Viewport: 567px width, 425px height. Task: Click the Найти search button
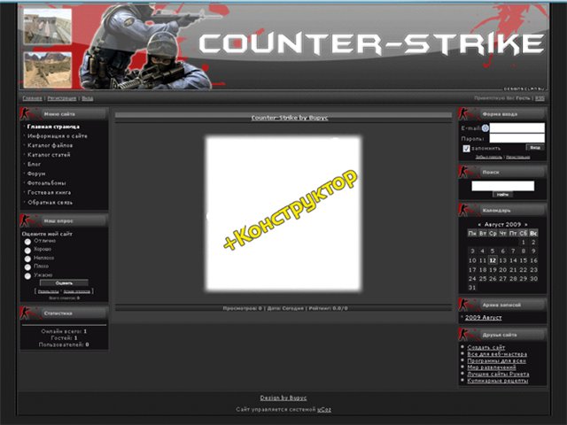tap(502, 195)
